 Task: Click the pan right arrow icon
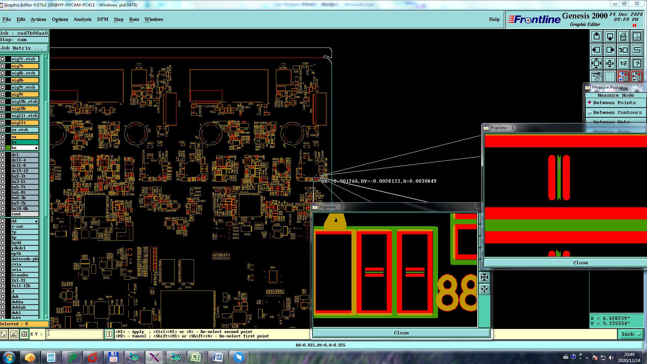[x=610, y=50]
